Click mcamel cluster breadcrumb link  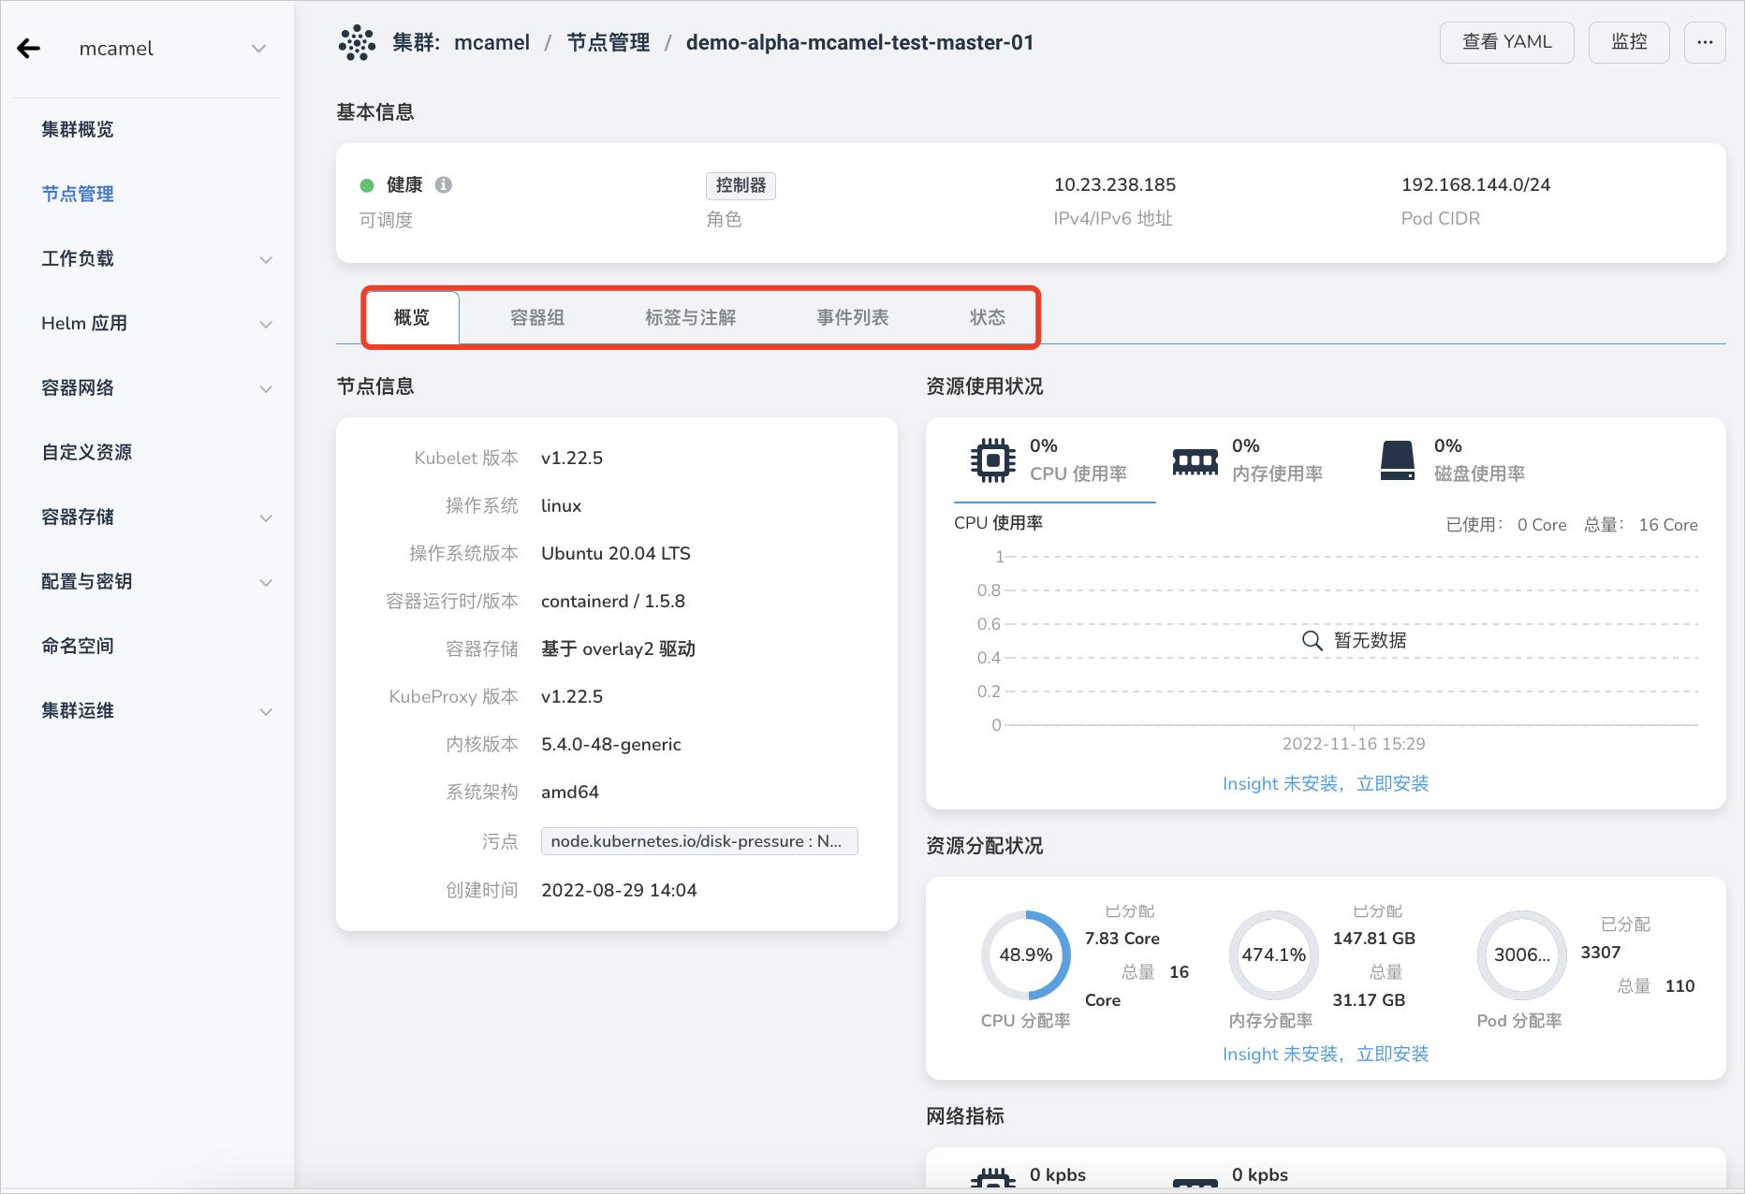(x=492, y=43)
